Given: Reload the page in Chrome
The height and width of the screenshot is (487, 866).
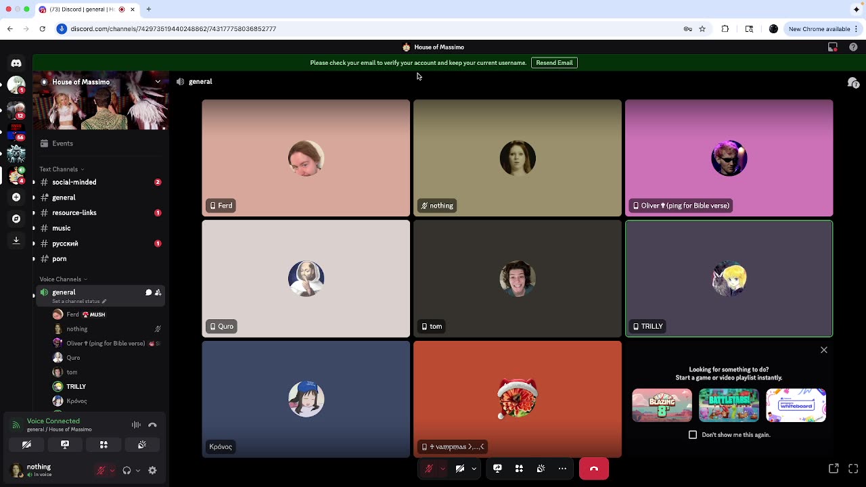Looking at the screenshot, I should coord(42,29).
